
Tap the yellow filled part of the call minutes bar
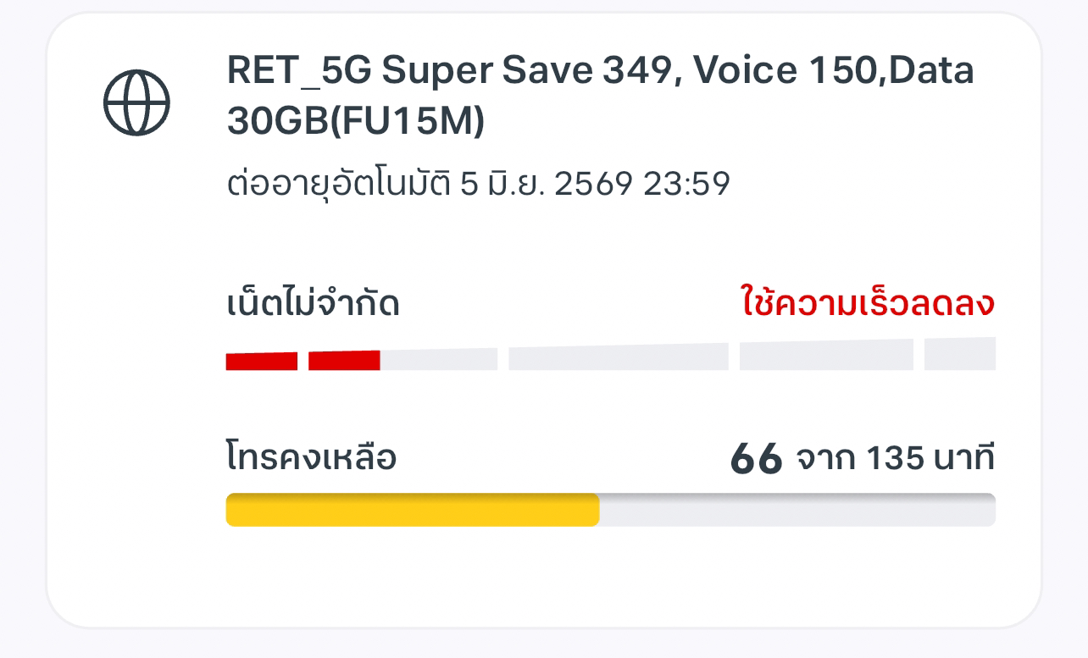click(413, 510)
